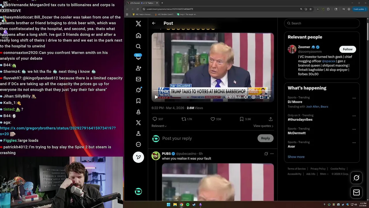Open ARC Raiders Event bookmark
The width and height of the screenshot is (369, 208).
(164, 14)
